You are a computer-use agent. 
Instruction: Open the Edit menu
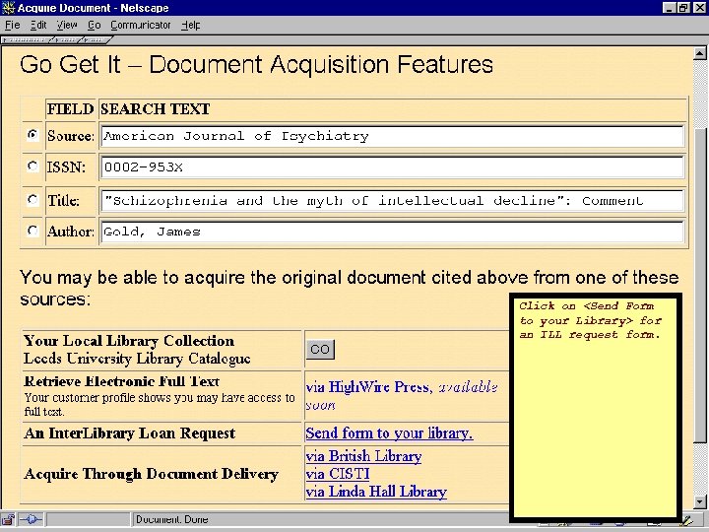38,25
